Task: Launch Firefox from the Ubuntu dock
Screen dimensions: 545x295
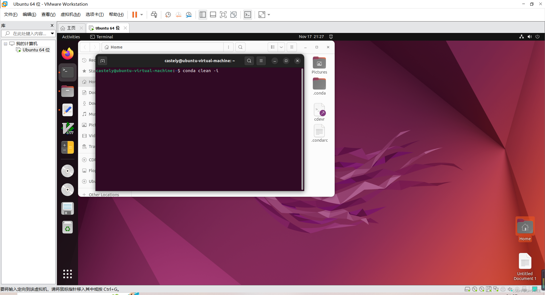Action: (67, 53)
